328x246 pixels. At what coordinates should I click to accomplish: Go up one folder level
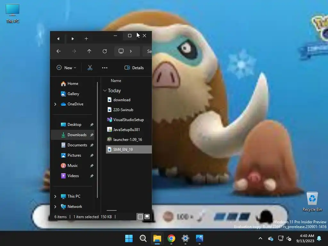(89, 51)
